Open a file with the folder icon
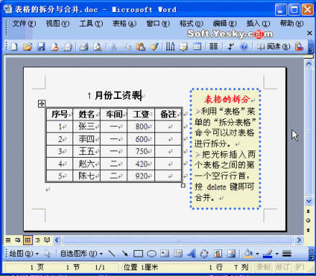The height and width of the screenshot is (276, 316). [27, 47]
